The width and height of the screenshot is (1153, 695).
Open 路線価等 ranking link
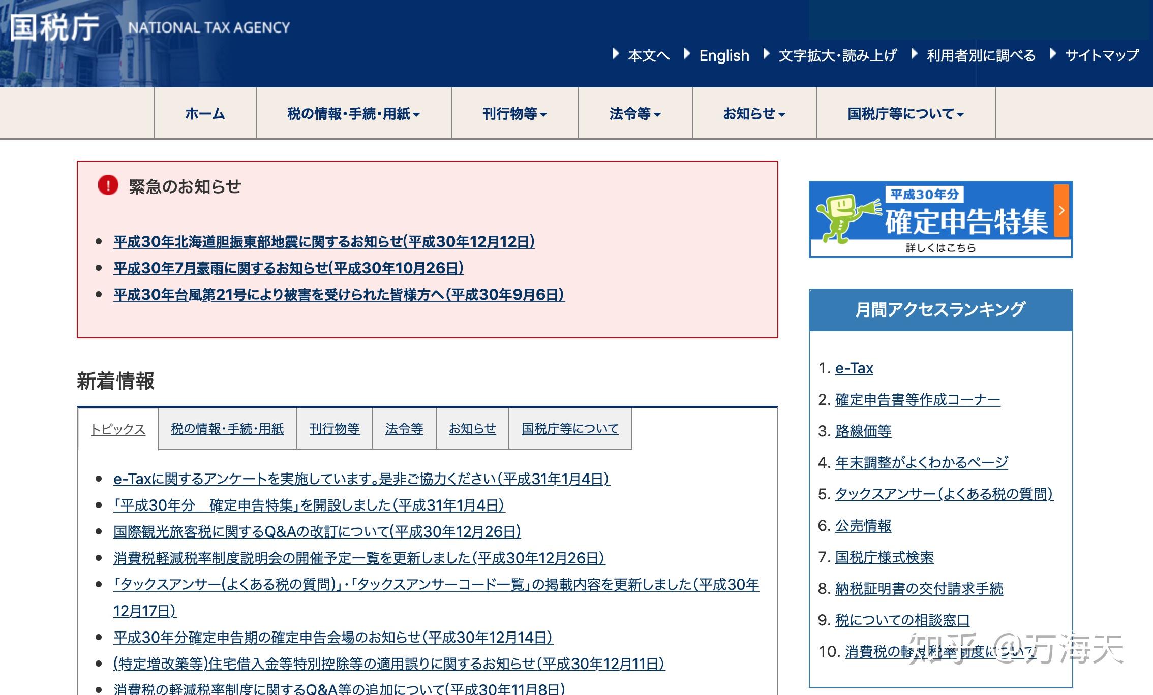tap(863, 431)
